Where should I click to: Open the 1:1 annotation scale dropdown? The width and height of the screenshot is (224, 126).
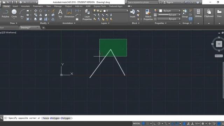pyautogui.click(x=197, y=124)
